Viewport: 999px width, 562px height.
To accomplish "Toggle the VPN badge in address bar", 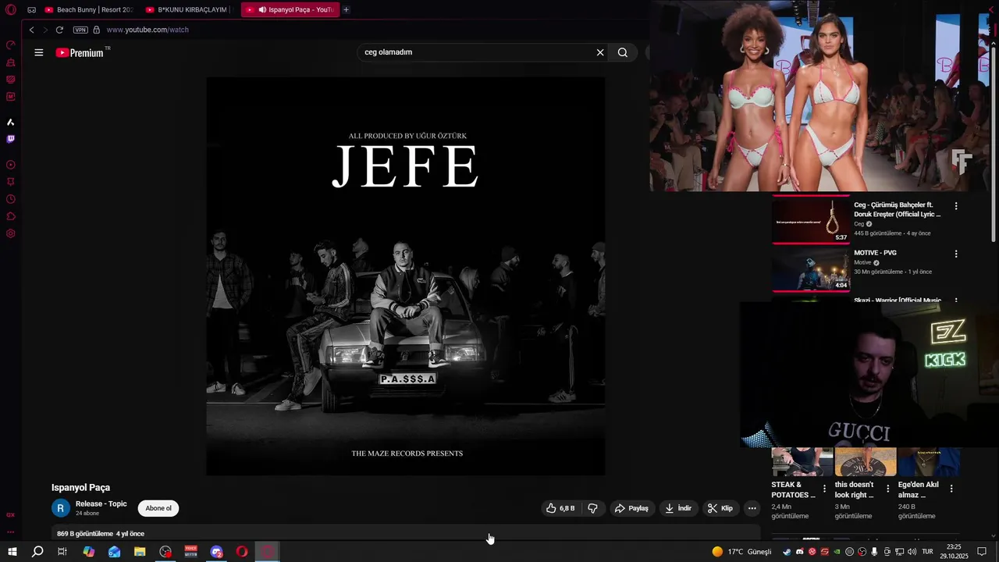I will click(80, 30).
